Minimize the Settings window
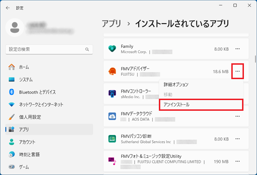Image resolution: width=257 pixels, height=175 pixels. pyautogui.click(x=221, y=6)
